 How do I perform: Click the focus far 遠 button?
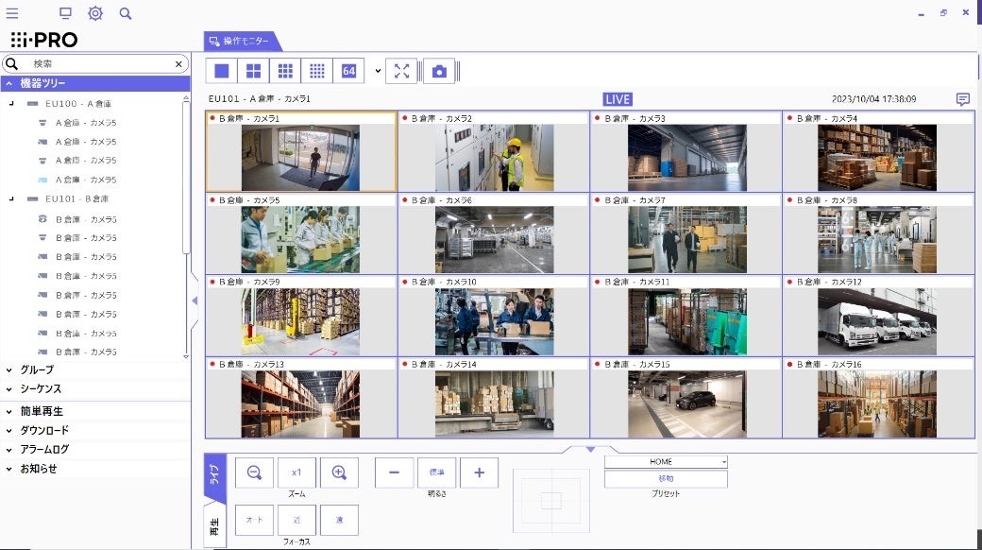pos(339,520)
